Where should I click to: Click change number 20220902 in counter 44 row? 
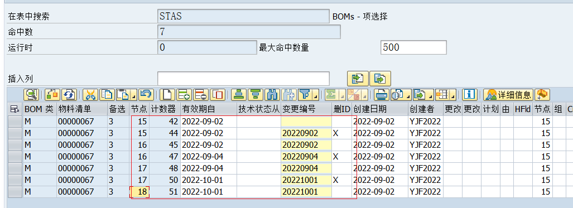[306, 133]
